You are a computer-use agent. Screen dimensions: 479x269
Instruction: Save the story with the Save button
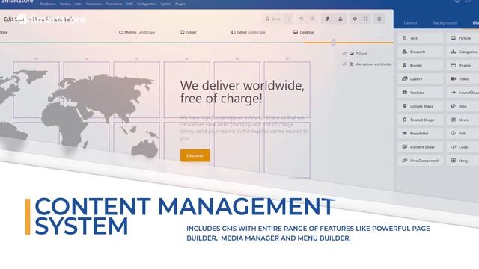[x=273, y=19]
